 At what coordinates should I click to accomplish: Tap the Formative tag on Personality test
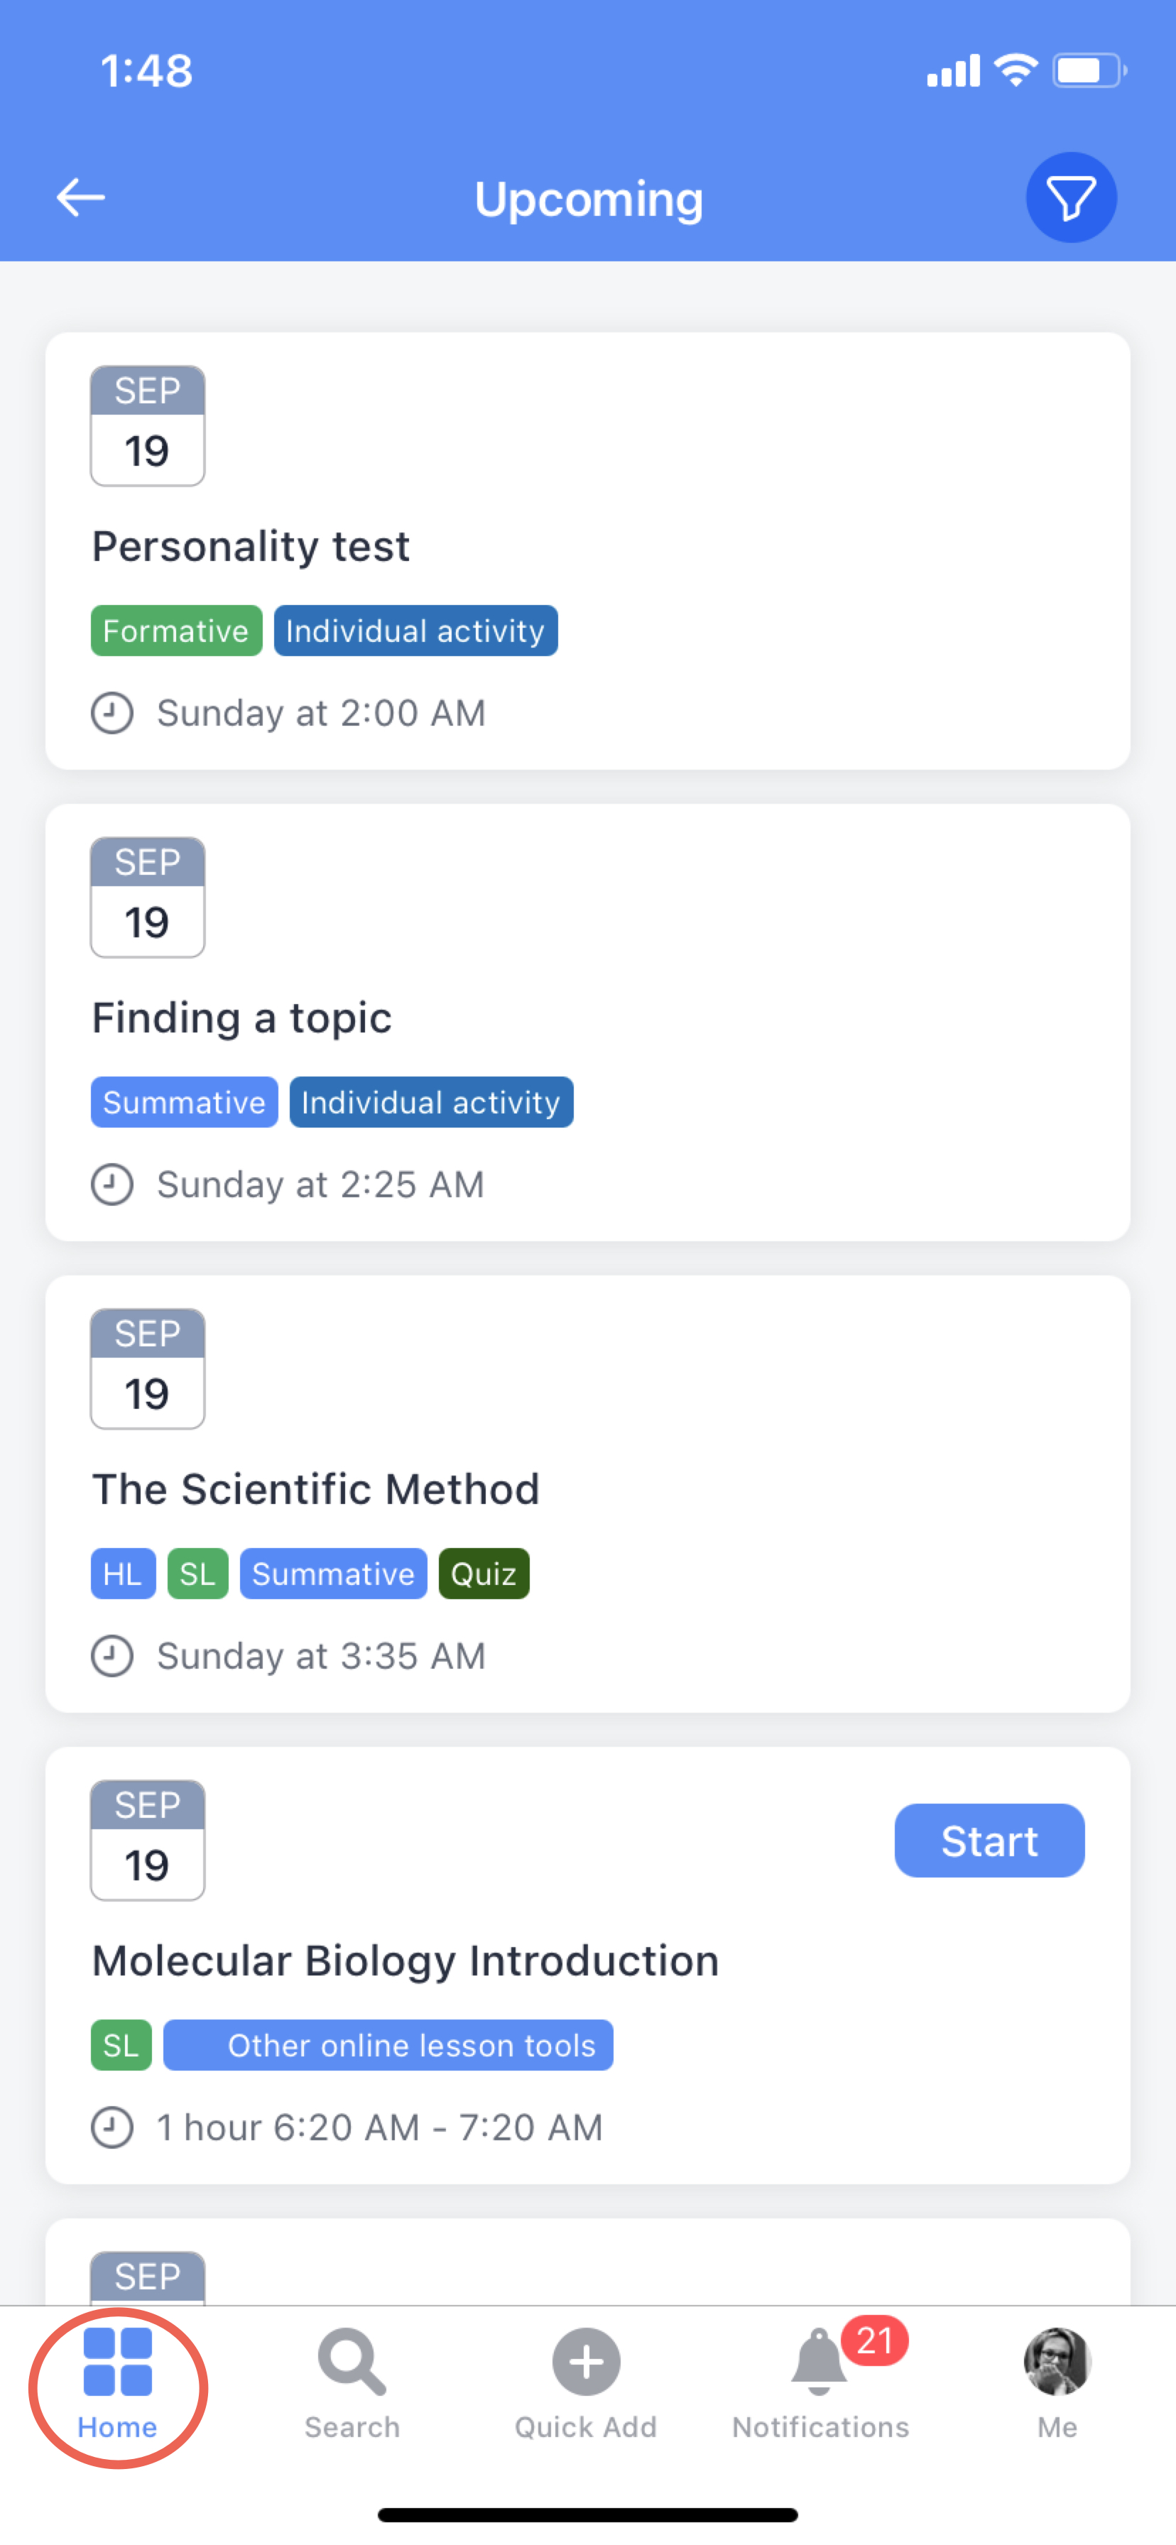click(176, 631)
